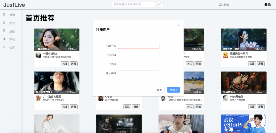Click the 【邦Sa】新版本抢先体验 title

click(x=185, y=100)
